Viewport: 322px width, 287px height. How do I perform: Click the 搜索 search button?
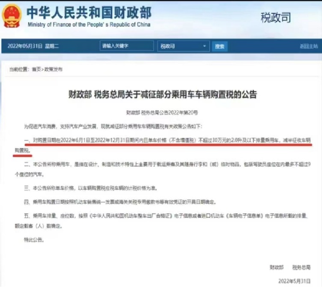(220, 46)
